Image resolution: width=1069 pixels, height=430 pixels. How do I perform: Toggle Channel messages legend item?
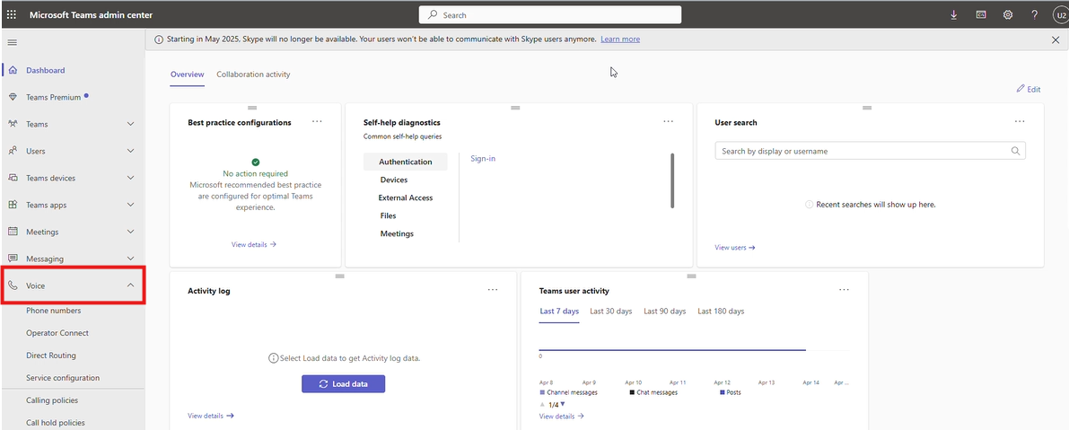pyautogui.click(x=568, y=392)
